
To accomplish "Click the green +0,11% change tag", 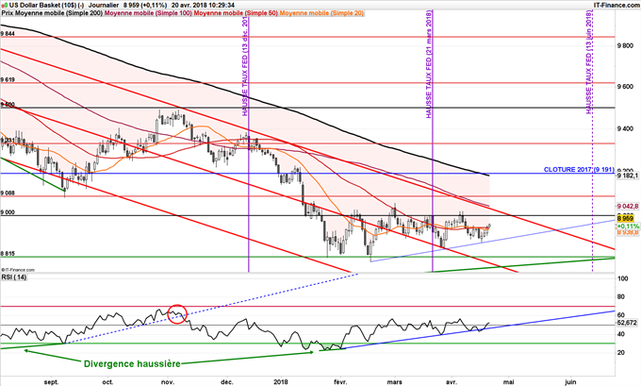I will (x=628, y=226).
